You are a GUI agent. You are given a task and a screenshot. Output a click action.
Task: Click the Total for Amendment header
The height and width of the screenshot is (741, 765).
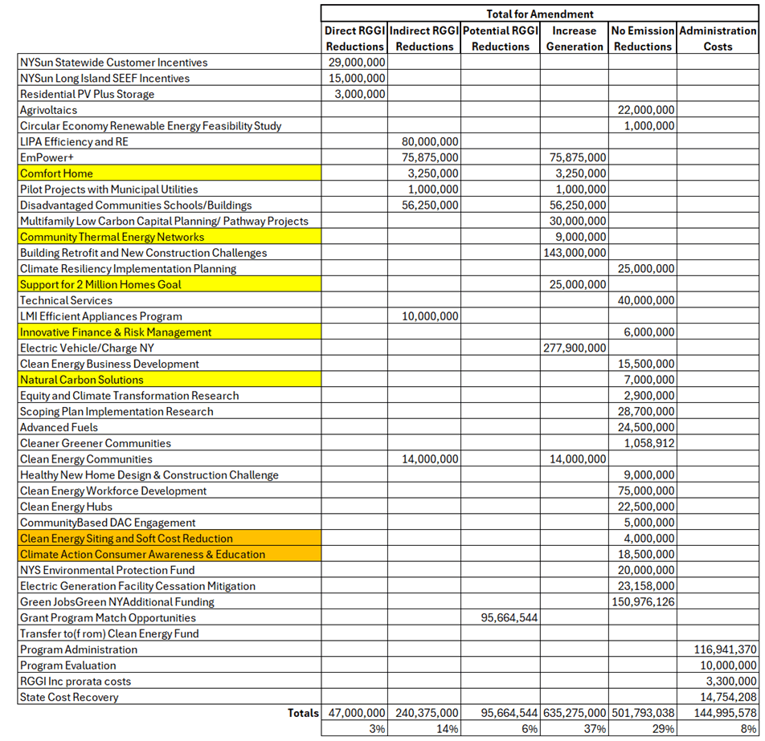click(x=539, y=14)
